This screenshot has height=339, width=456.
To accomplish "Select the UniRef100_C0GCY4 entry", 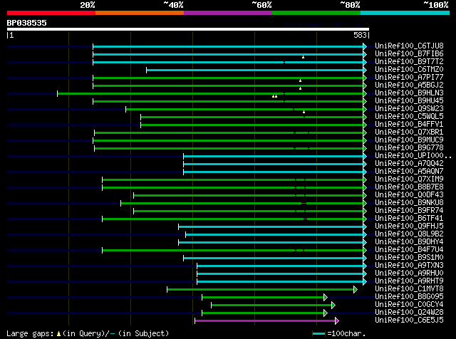I will 409,305.
